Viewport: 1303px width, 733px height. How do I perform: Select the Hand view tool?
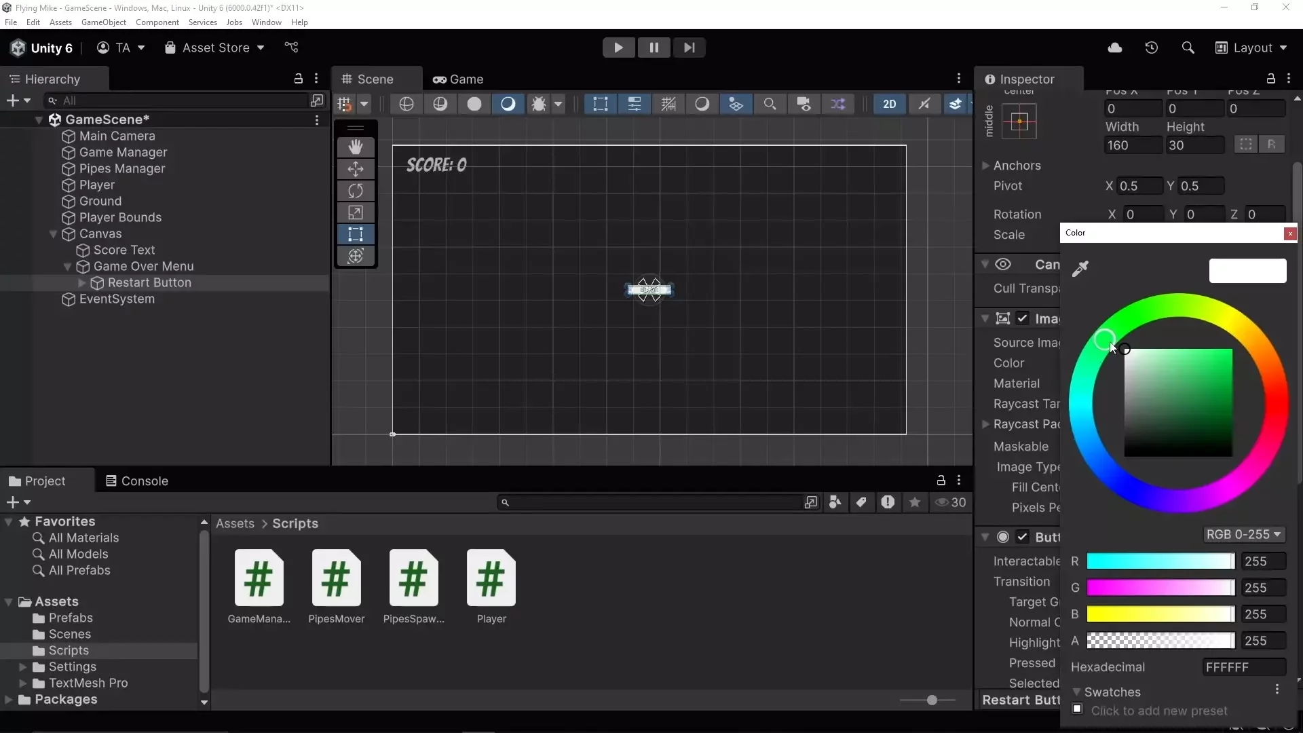356,147
